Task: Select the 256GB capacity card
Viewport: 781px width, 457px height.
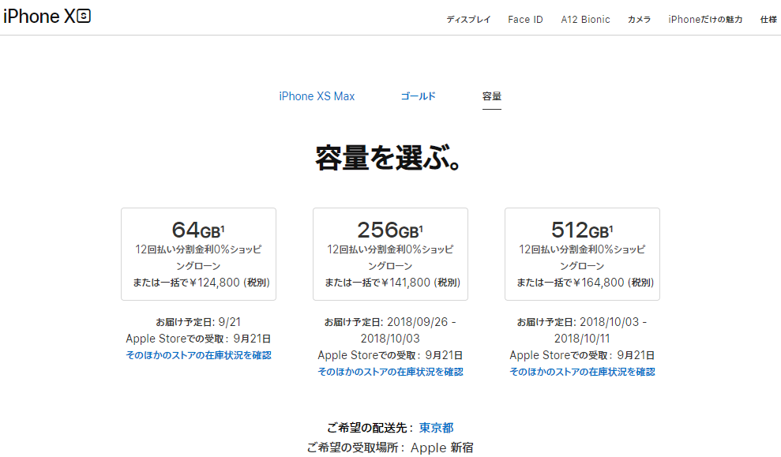Action: [x=390, y=253]
